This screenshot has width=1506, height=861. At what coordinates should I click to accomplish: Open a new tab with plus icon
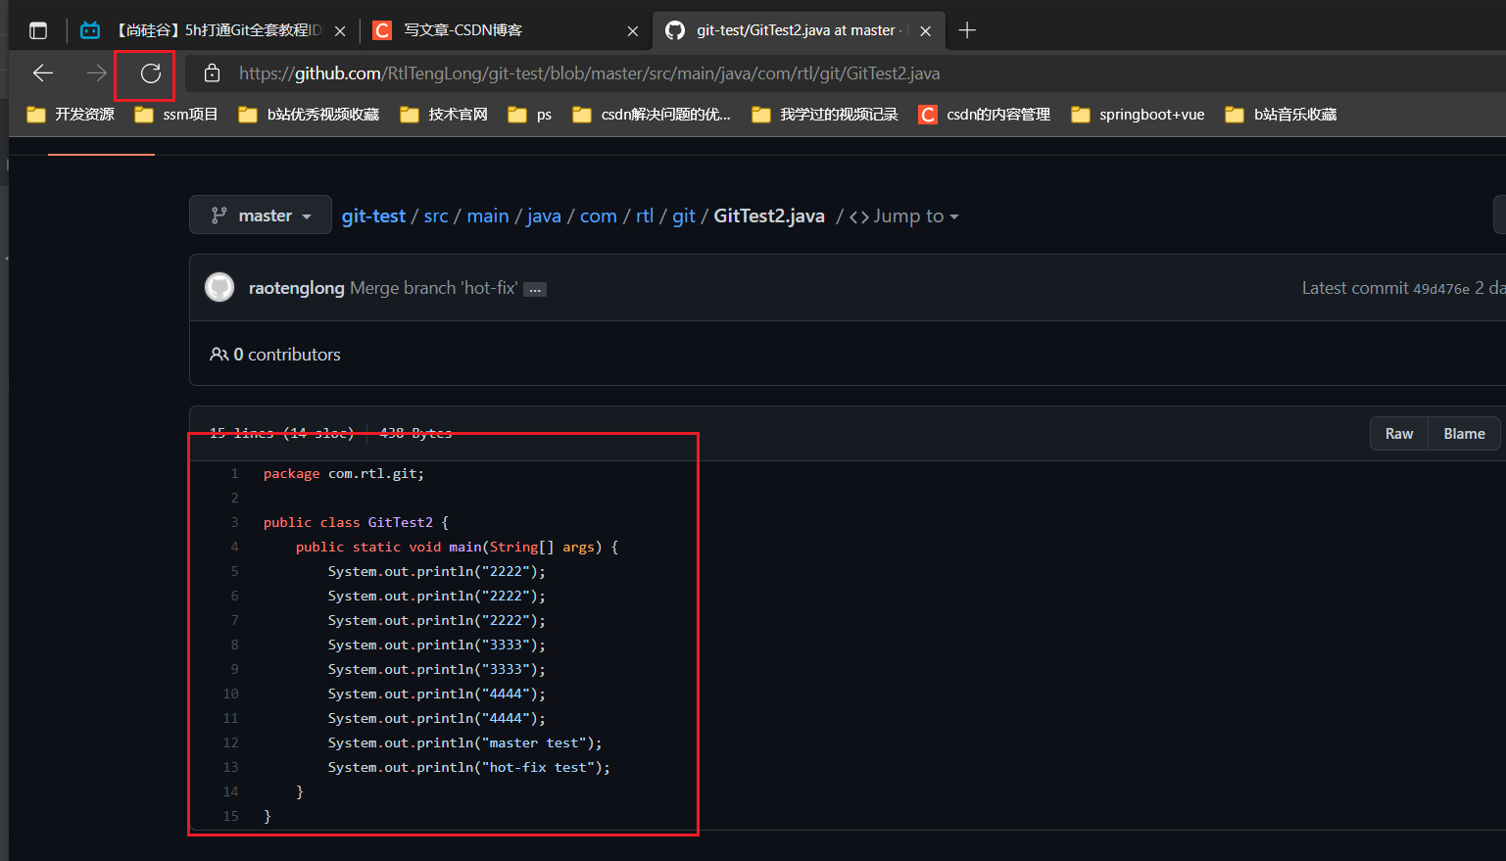tap(967, 30)
